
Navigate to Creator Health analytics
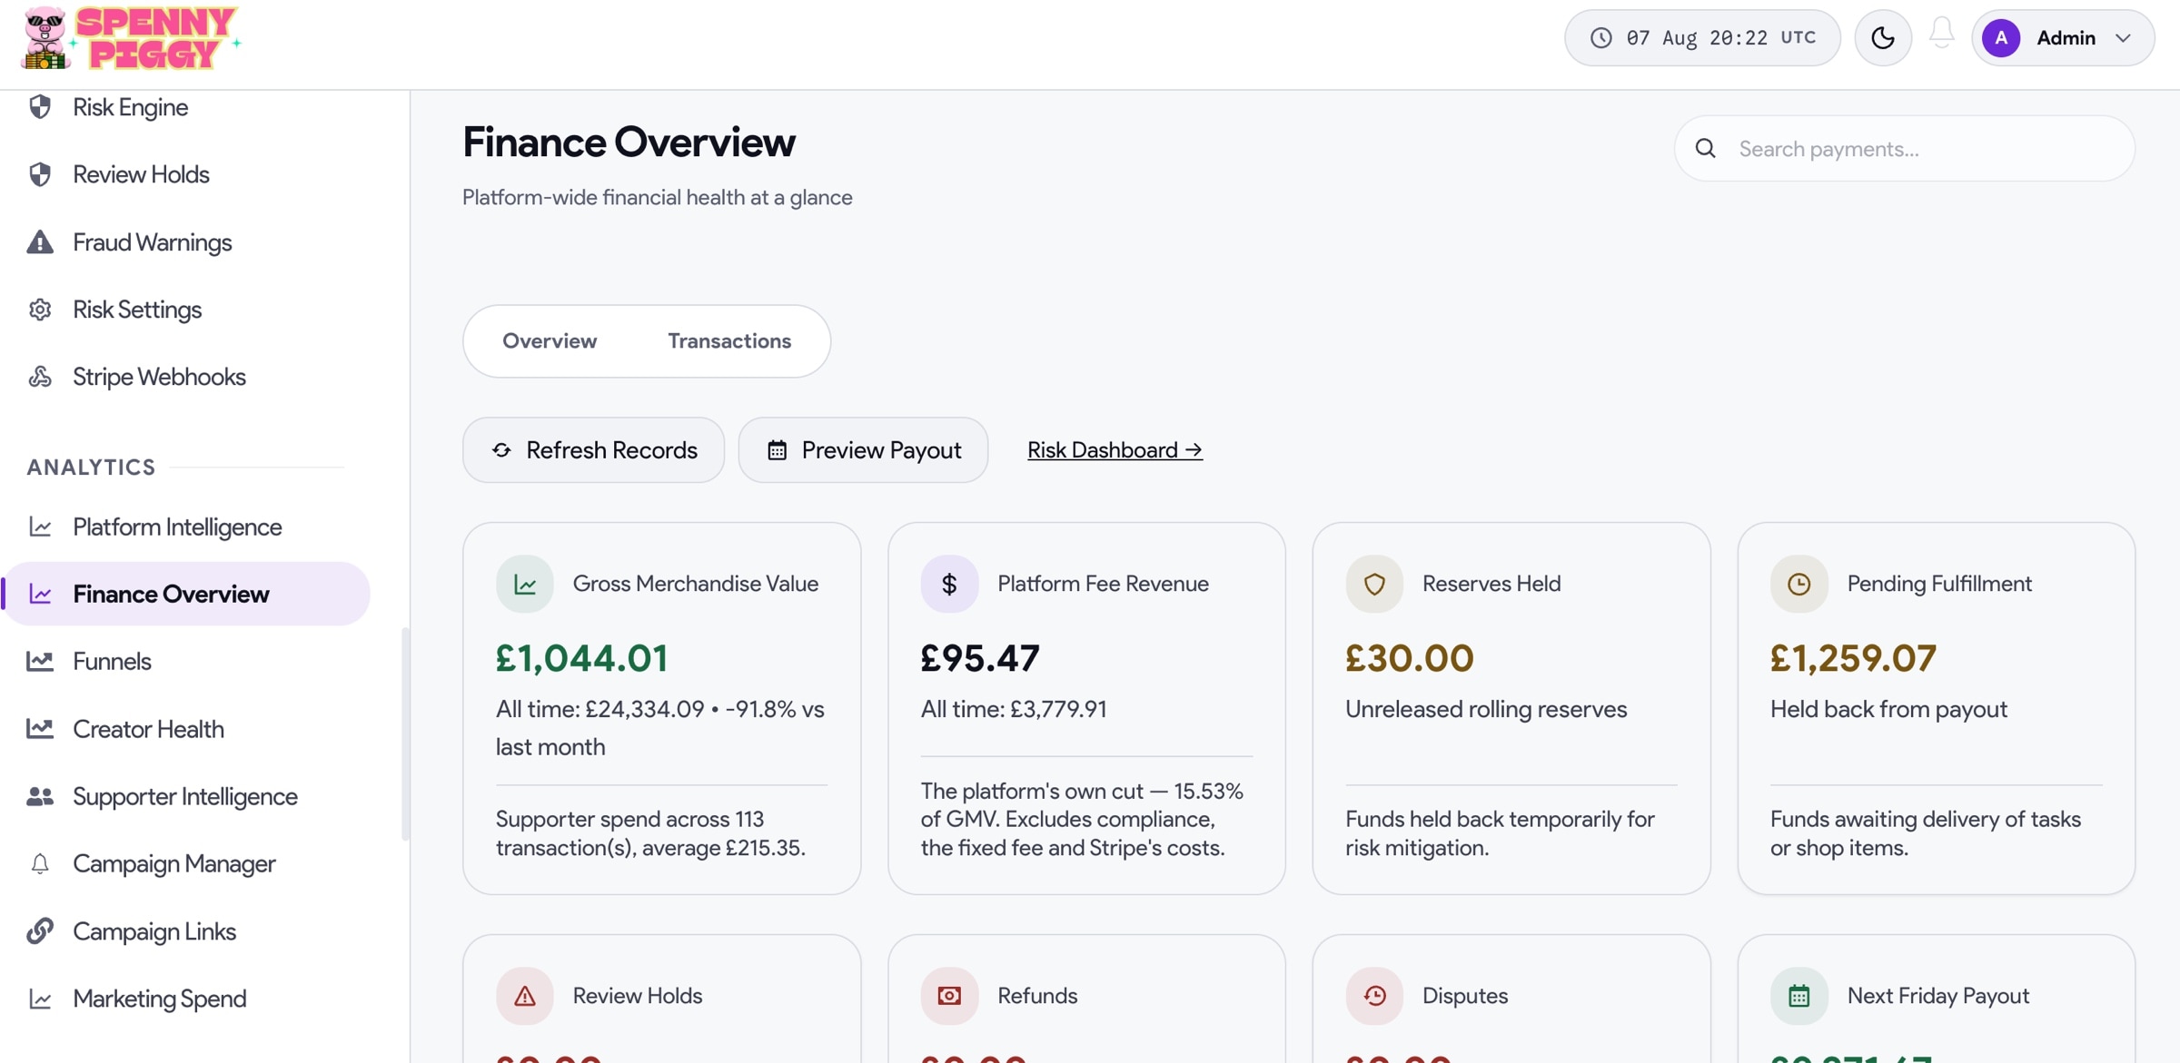click(x=148, y=729)
